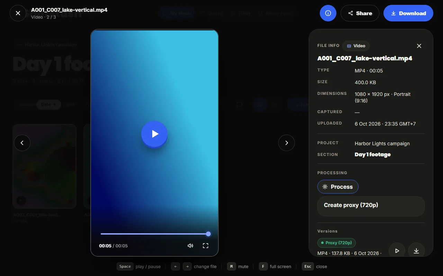
Task: Click the 'Esc' close key hint
Action: click(x=308, y=266)
